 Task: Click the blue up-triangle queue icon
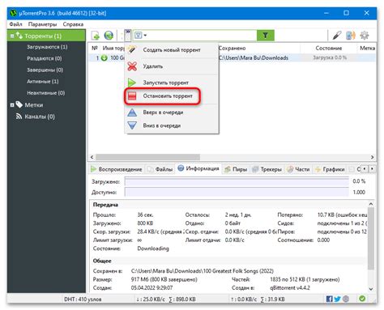(132, 113)
